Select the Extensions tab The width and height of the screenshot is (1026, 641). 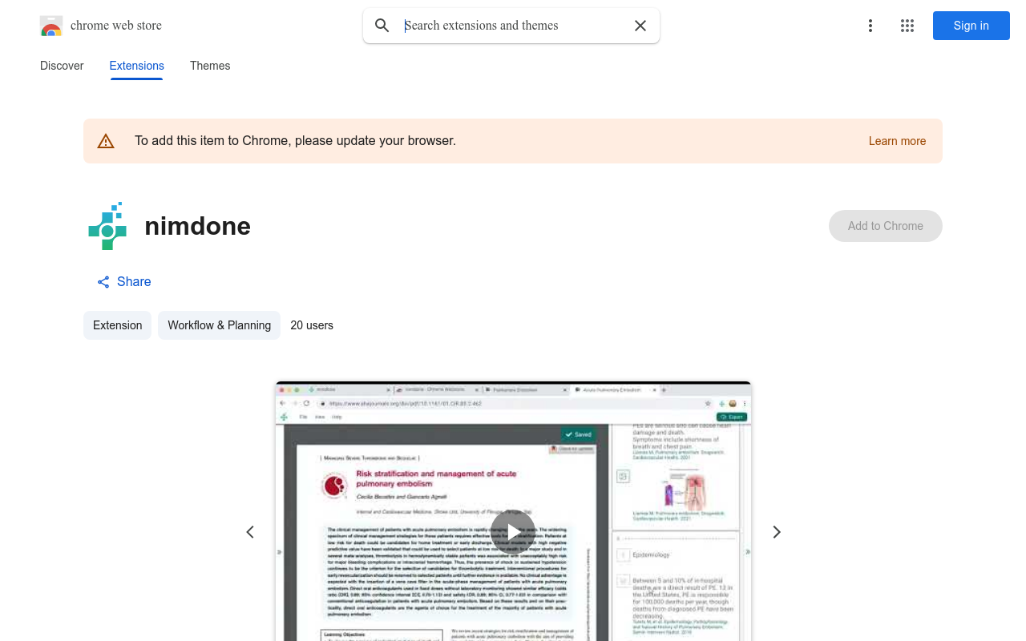click(x=137, y=66)
